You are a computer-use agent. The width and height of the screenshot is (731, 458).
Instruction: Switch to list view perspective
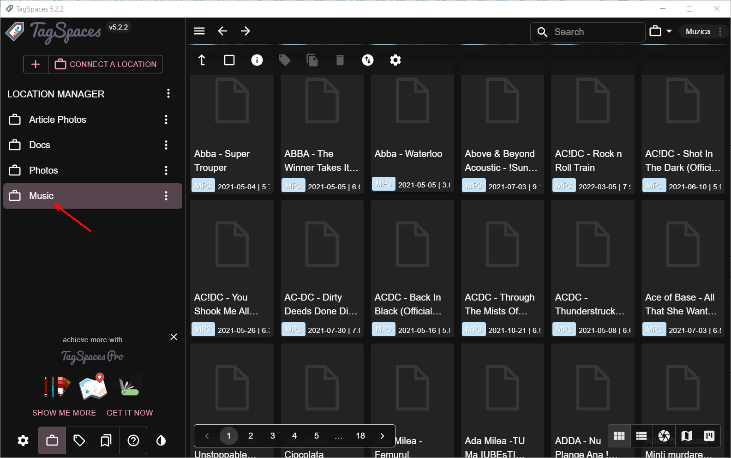pyautogui.click(x=641, y=436)
